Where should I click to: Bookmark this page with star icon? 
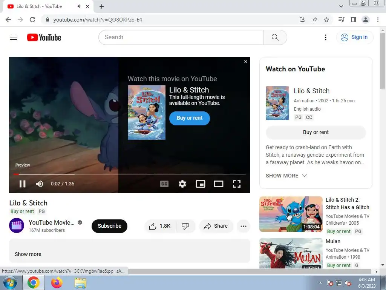tap(326, 20)
